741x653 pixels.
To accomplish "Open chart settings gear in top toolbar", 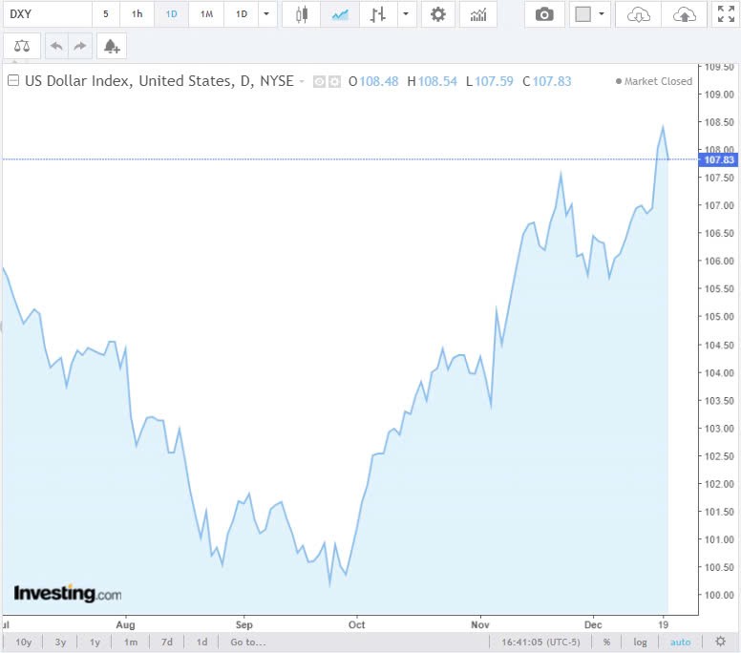I will (437, 14).
